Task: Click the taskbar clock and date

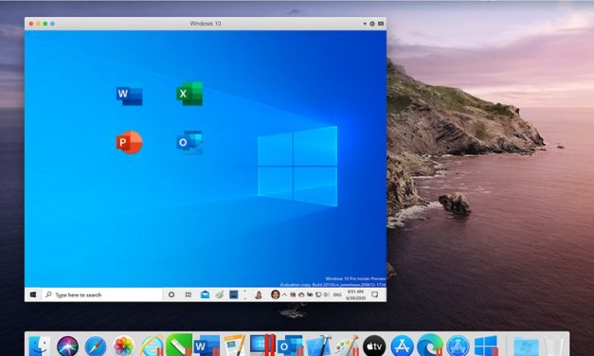Action: click(x=355, y=294)
